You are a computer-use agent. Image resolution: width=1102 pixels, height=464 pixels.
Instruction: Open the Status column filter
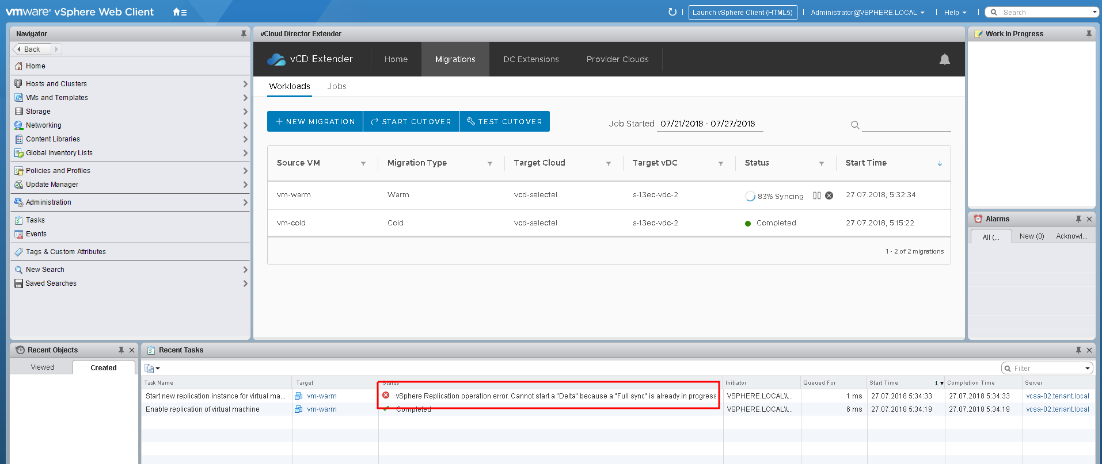pyautogui.click(x=822, y=164)
